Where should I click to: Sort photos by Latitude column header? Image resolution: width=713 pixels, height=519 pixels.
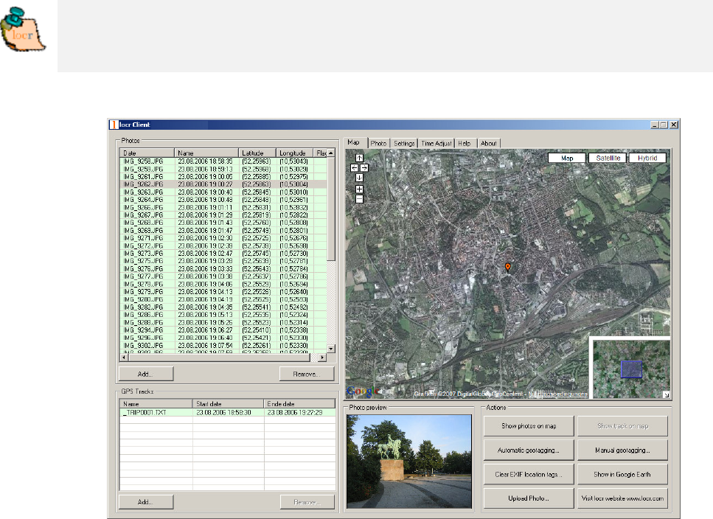[257, 153]
